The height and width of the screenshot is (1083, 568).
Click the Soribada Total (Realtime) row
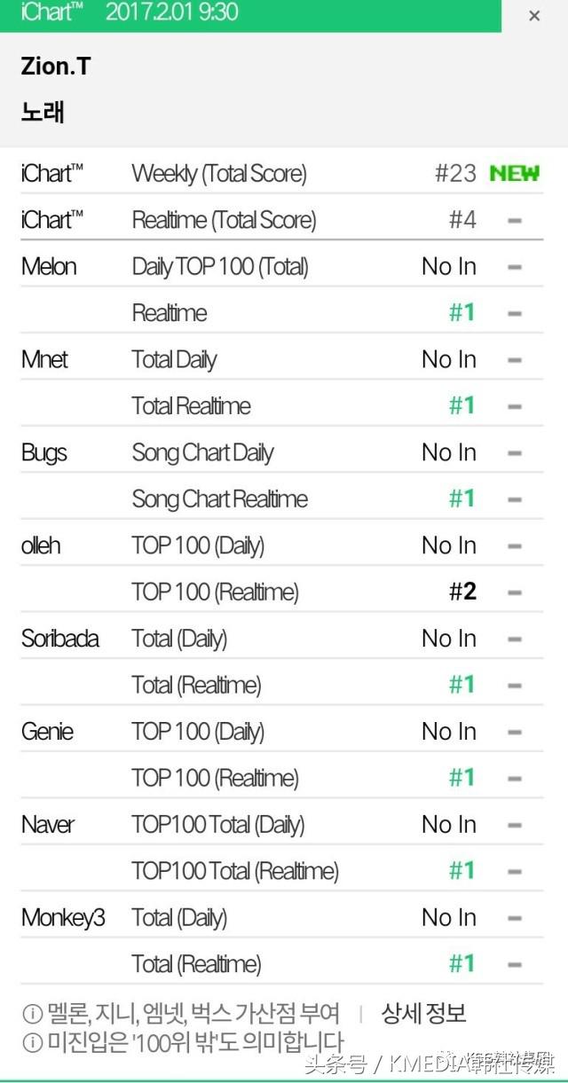point(196,685)
